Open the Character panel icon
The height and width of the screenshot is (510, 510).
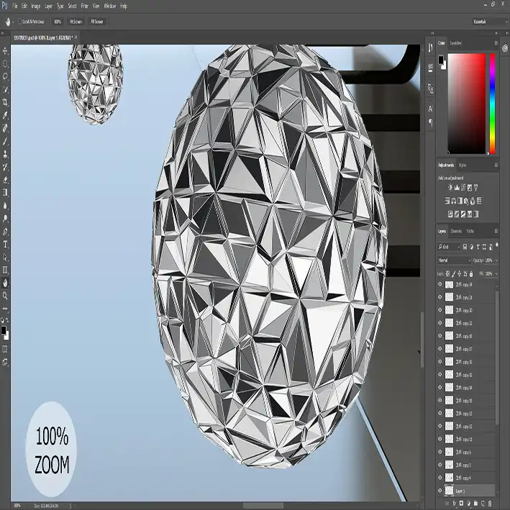(430, 109)
